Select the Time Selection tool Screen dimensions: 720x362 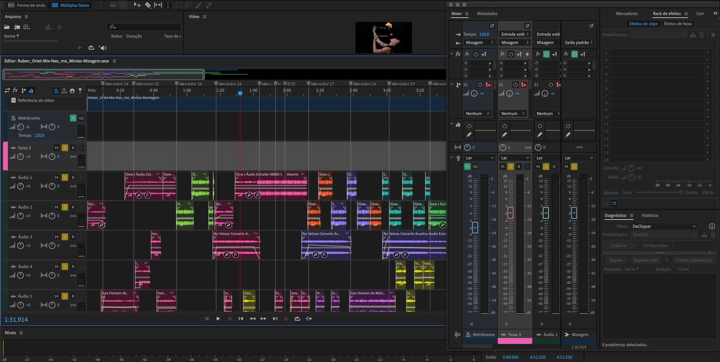168,5
